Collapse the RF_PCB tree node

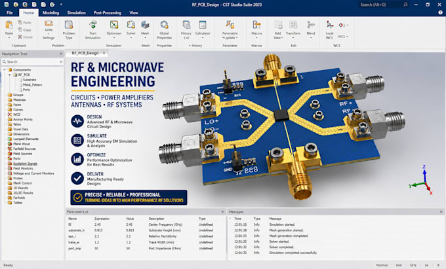pos(9,75)
